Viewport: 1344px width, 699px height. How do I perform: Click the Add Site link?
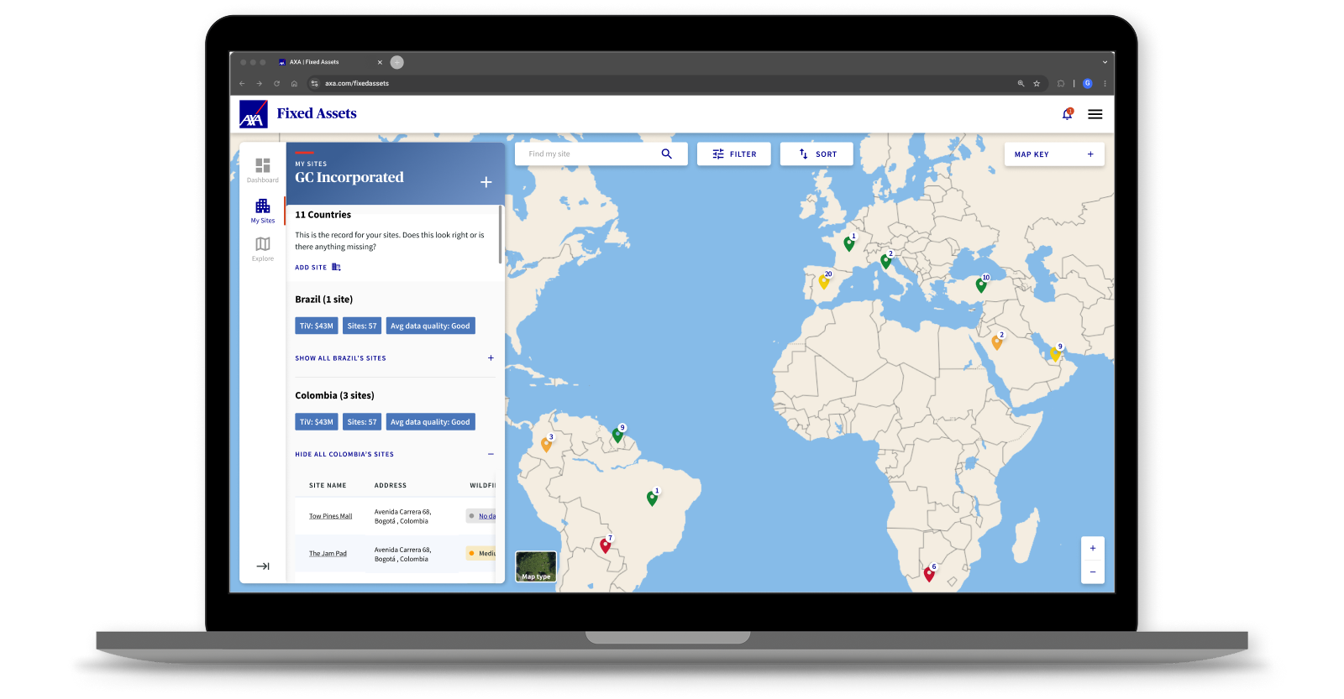(x=317, y=268)
